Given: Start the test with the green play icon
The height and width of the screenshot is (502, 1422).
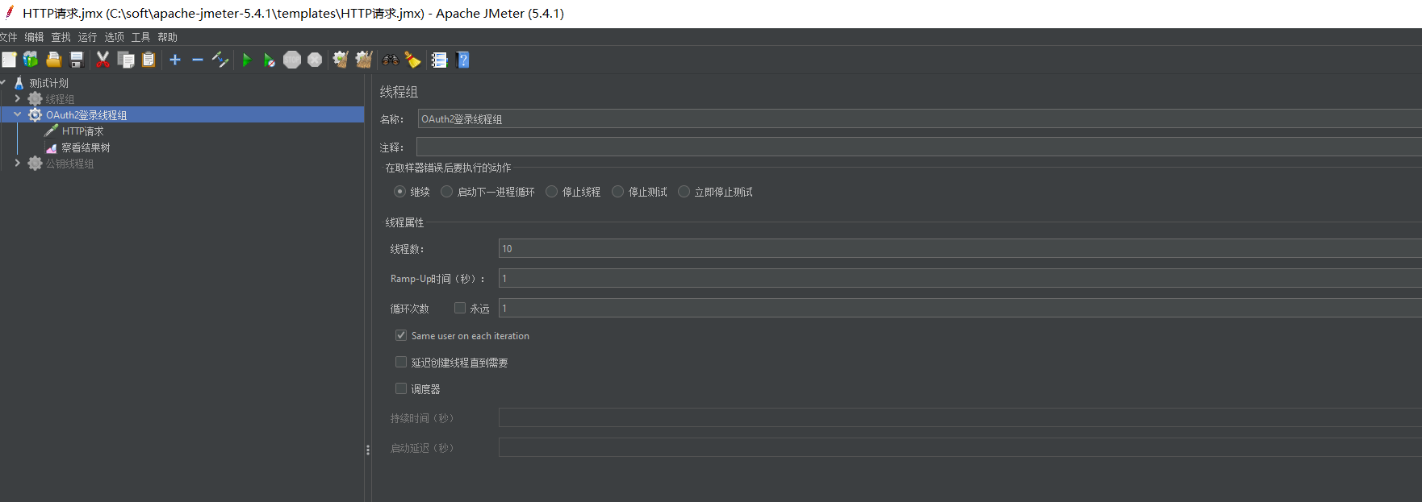Looking at the screenshot, I should 247,60.
